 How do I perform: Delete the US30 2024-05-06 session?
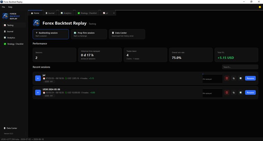coord(227,92)
